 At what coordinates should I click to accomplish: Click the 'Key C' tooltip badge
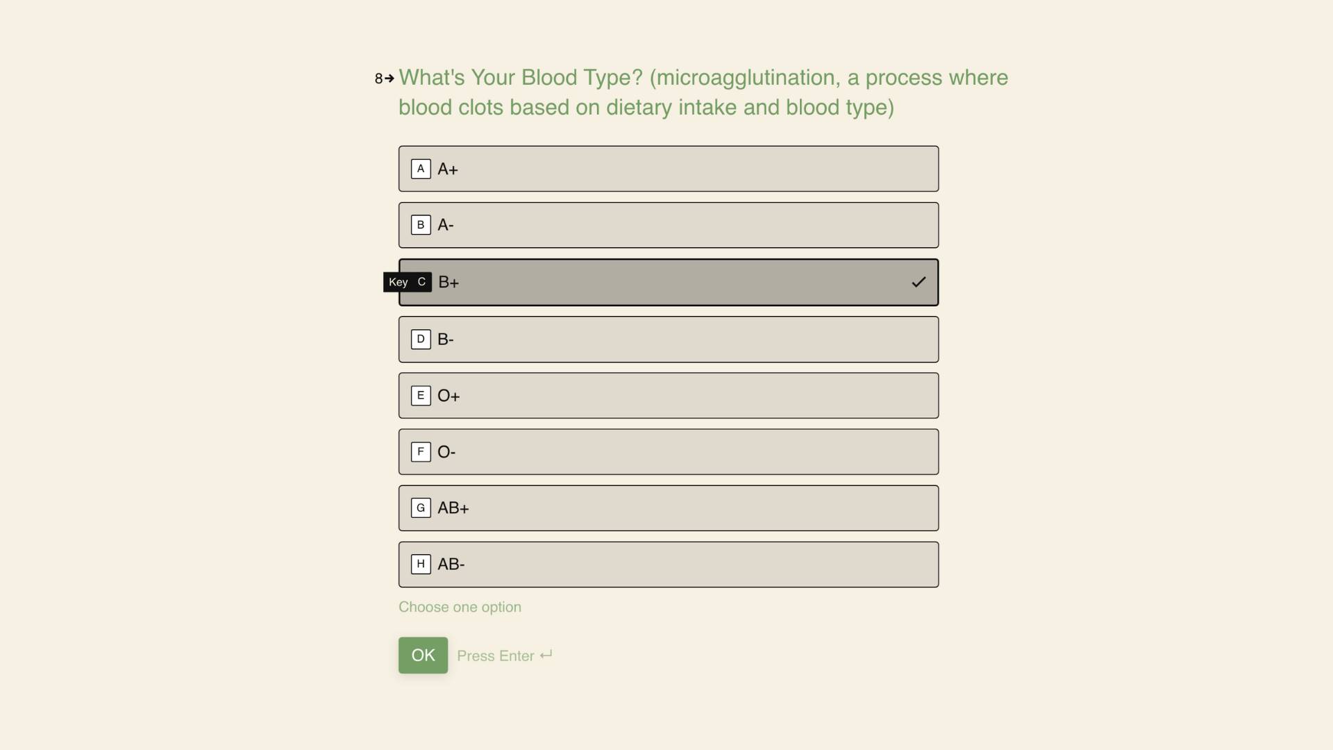tap(407, 282)
